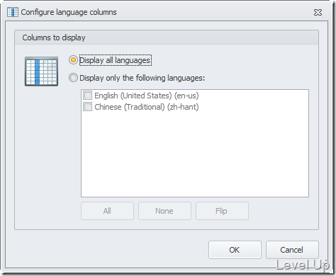336x276 pixels.
Task: Click the None button
Action: [164, 211]
